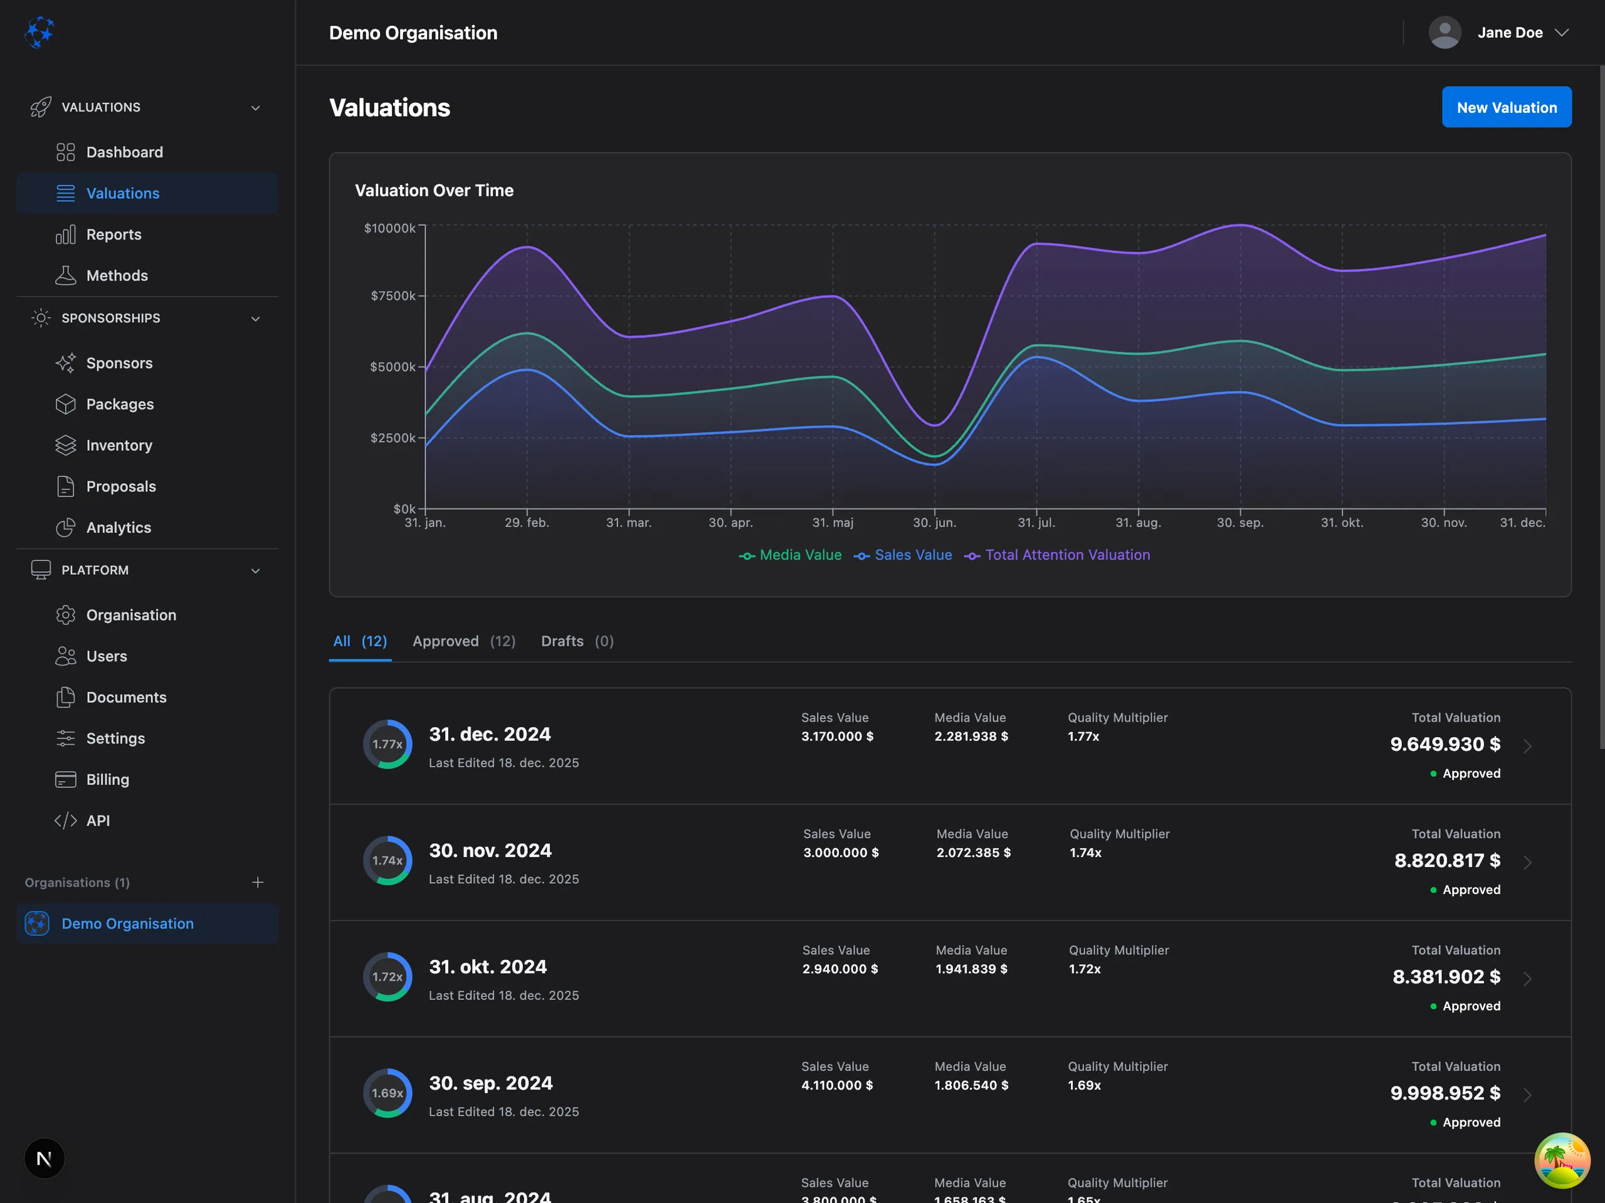1605x1203 pixels.
Task: Select Demo Organisation in organisations list
Action: 147,923
